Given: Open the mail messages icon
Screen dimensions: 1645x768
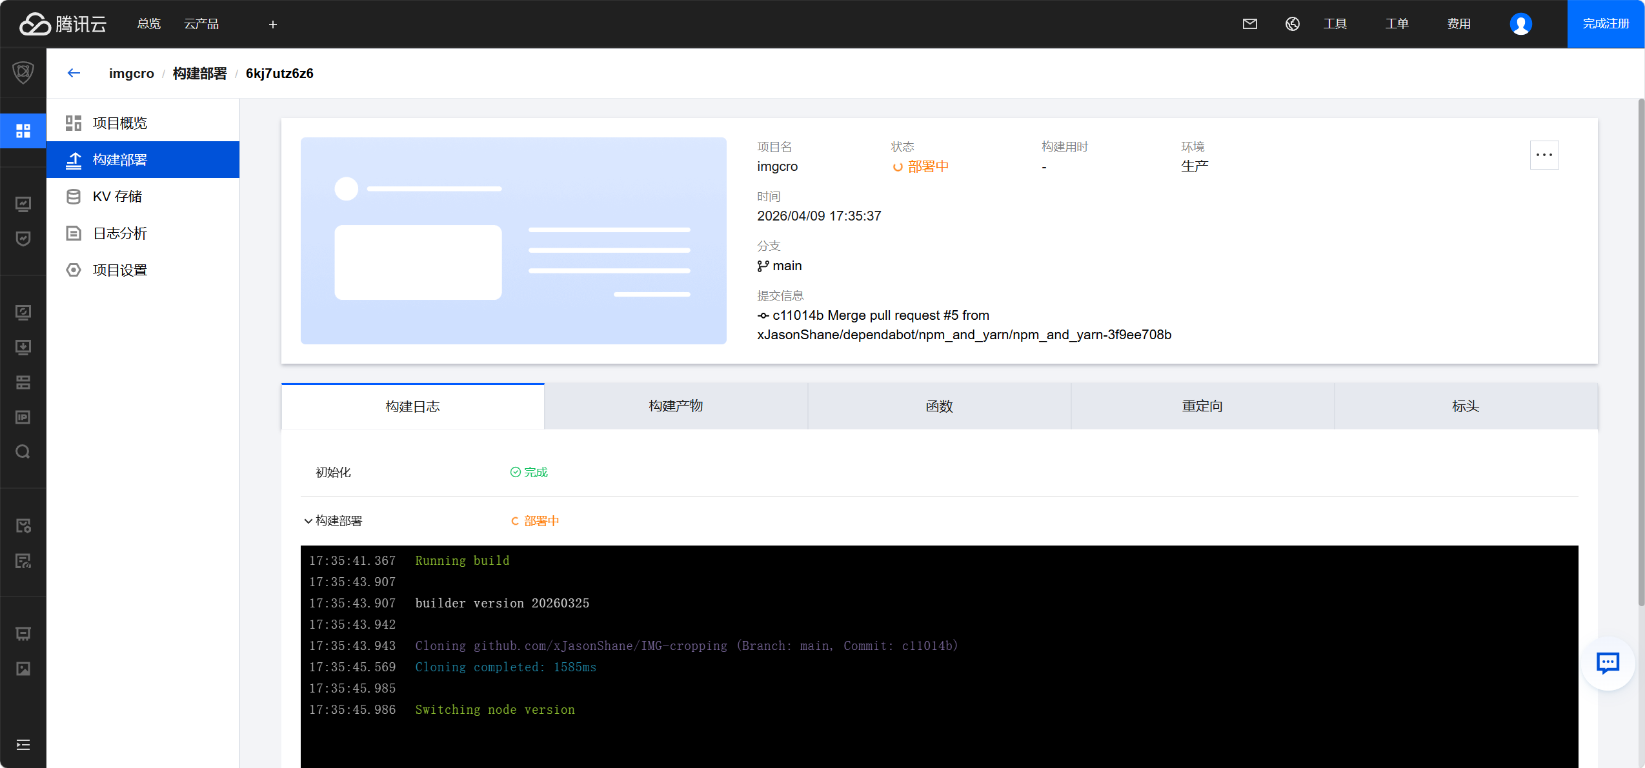Looking at the screenshot, I should pyautogui.click(x=1249, y=24).
